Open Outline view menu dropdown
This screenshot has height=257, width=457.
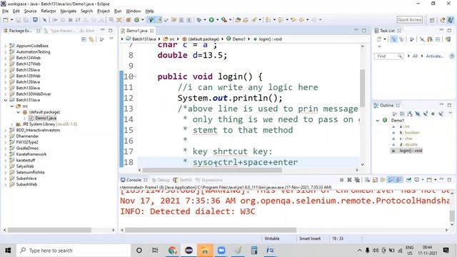point(451,113)
